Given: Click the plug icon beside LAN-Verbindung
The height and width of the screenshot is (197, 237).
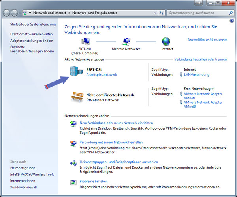Looking at the screenshot, I should (181, 74).
